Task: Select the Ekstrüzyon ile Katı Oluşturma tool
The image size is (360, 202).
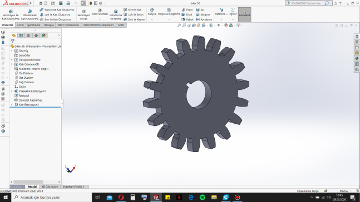Action: [11, 15]
